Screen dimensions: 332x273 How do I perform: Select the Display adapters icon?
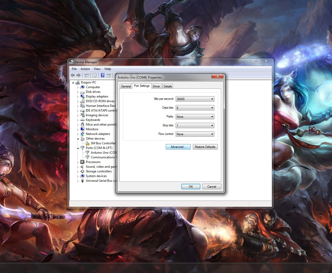(x=82, y=96)
